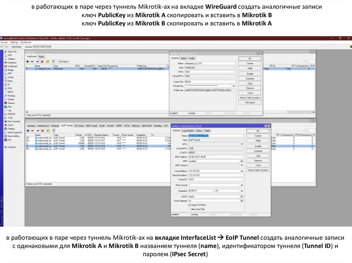This screenshot has height=263, width=352.
Task: Click Torch in the EoIP tunnel dialog
Action: tap(258, 165)
